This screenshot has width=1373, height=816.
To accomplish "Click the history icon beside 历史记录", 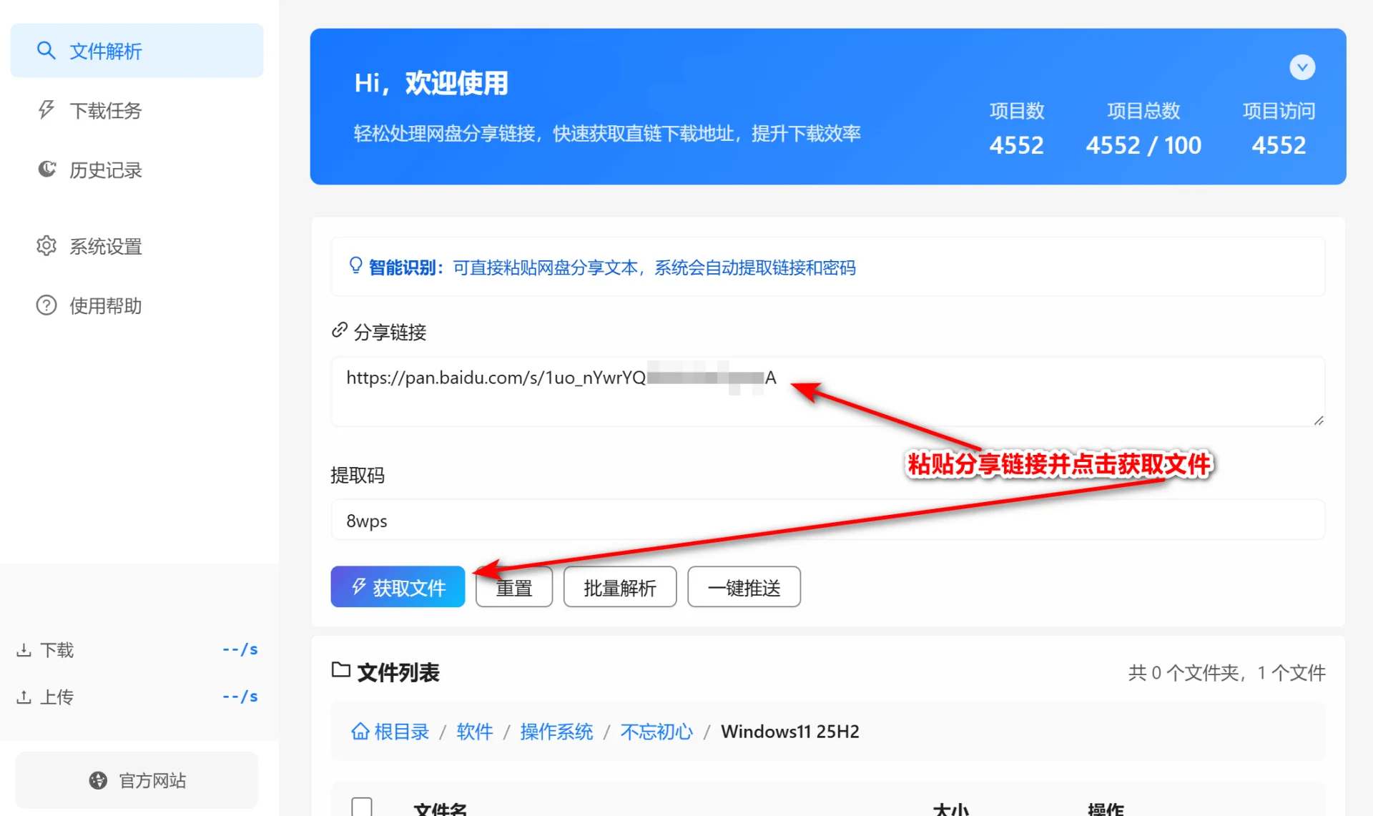I will [x=46, y=169].
